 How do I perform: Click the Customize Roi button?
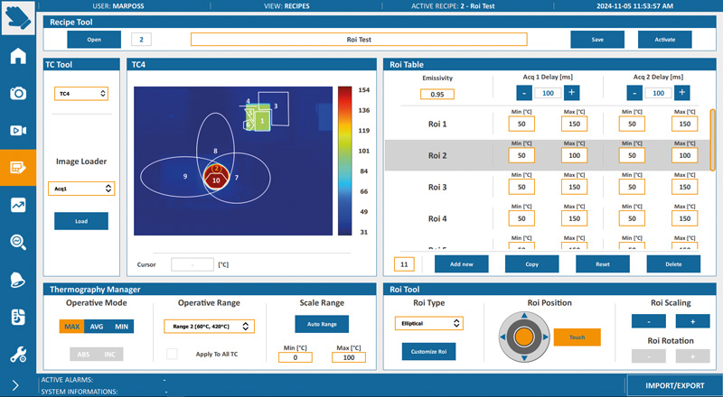click(428, 351)
